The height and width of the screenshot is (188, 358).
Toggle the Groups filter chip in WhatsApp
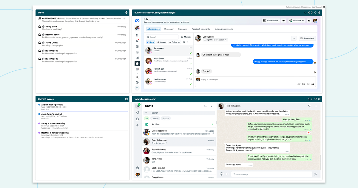(x=166, y=118)
